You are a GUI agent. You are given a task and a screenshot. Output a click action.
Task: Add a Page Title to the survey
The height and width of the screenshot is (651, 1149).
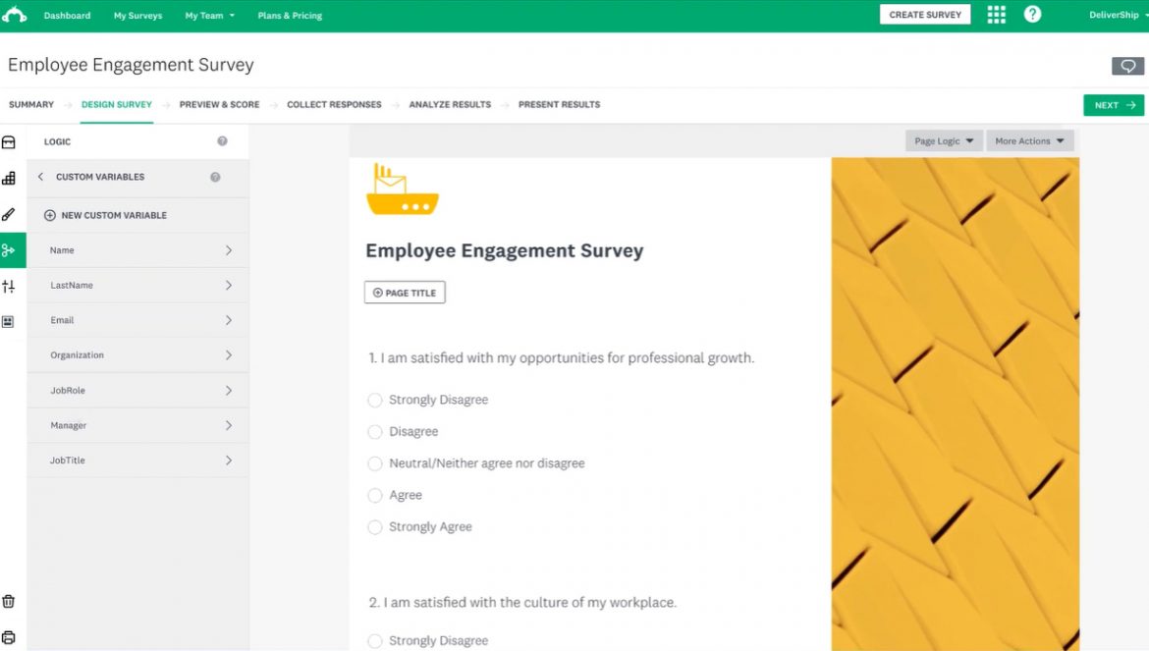[x=404, y=292]
